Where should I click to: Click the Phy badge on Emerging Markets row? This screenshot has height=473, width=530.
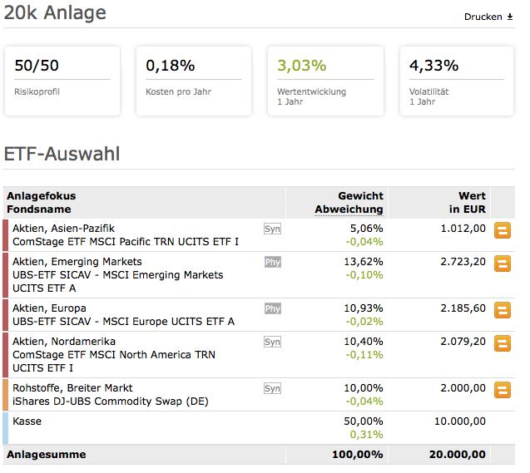[x=272, y=262]
